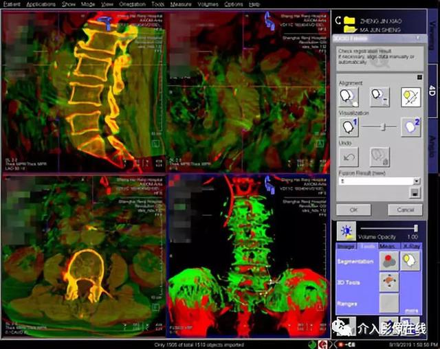The image size is (440, 349).
Task: Activate the 3D fused spine volume viewport
Action: click(x=247, y=256)
